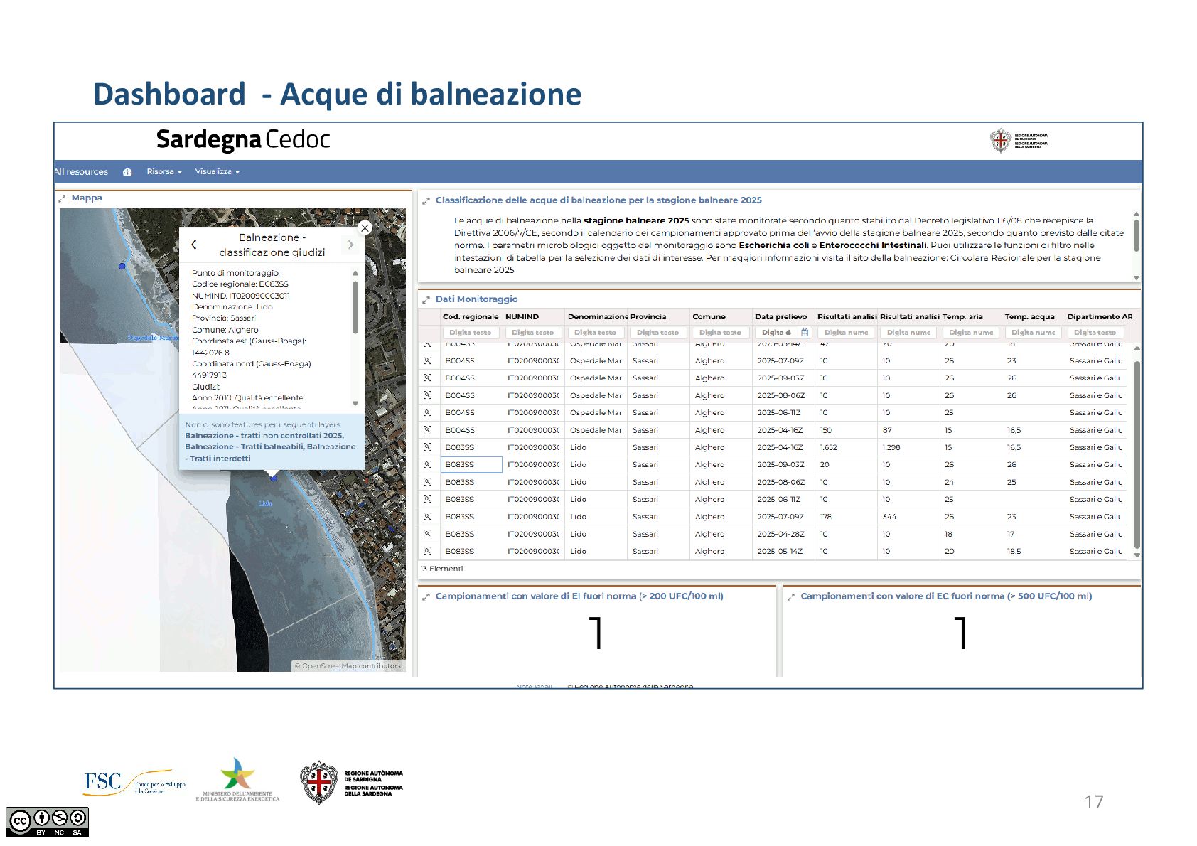Click Regione Sardegna logo in dashboard header
Viewport: 1197px width, 846px height.
coord(1019,141)
